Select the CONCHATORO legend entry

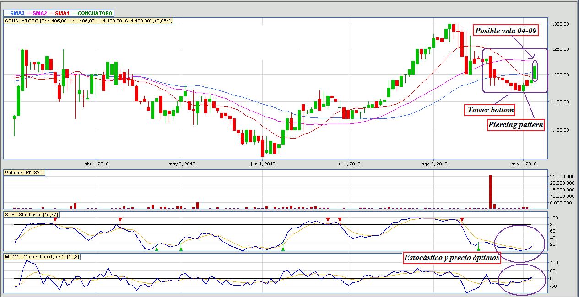pyautogui.click(x=92, y=14)
